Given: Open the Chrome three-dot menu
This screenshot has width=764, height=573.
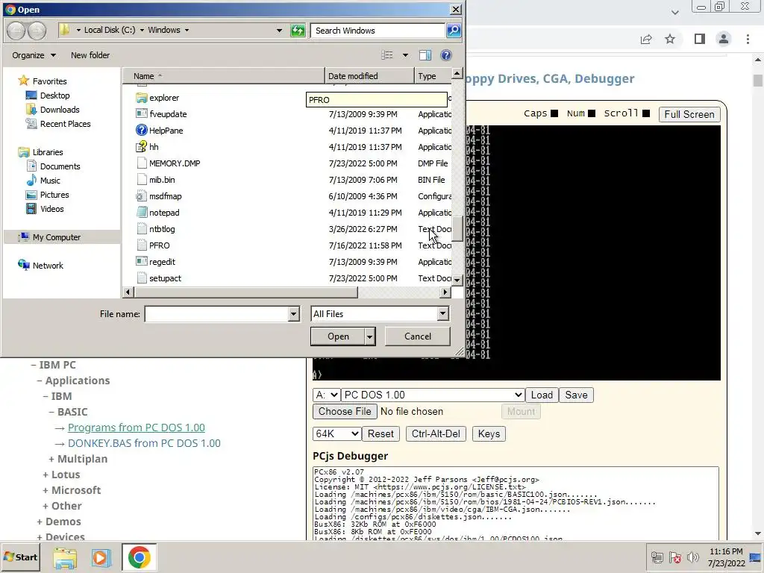Looking at the screenshot, I should 748,39.
